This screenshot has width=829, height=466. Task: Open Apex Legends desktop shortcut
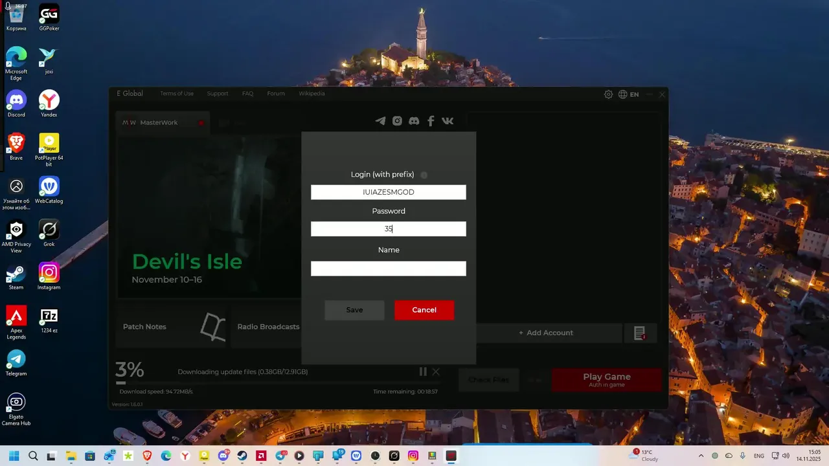click(16, 322)
